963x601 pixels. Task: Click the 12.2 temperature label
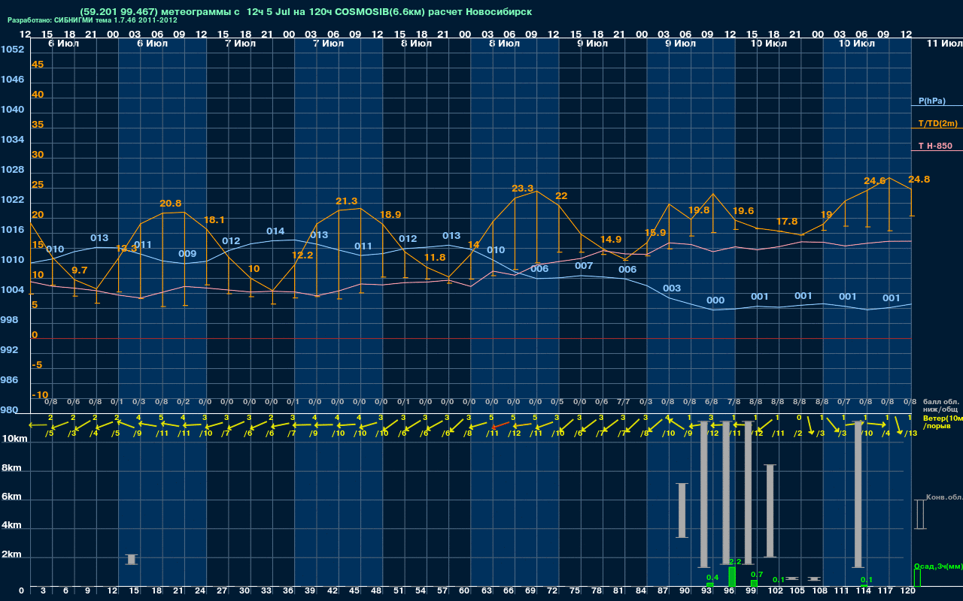(302, 255)
